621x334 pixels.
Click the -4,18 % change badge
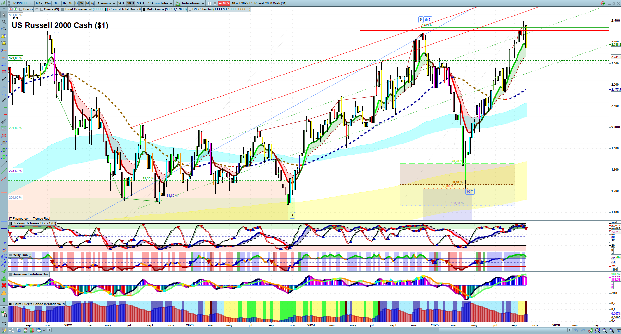click(224, 3)
